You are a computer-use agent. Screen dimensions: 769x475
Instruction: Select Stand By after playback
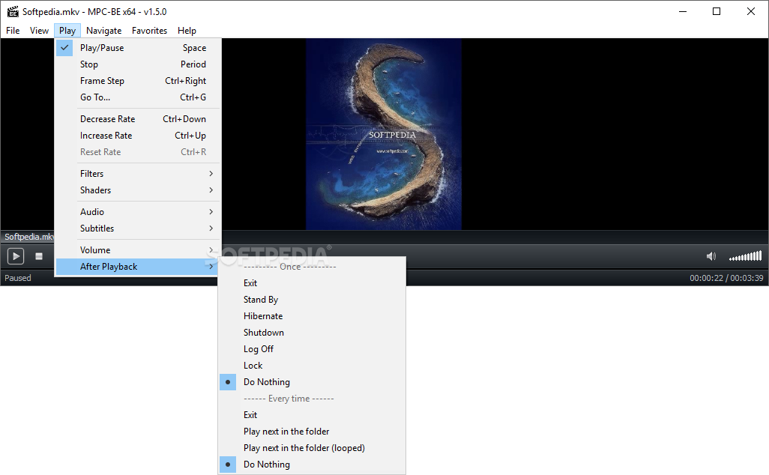click(312, 300)
